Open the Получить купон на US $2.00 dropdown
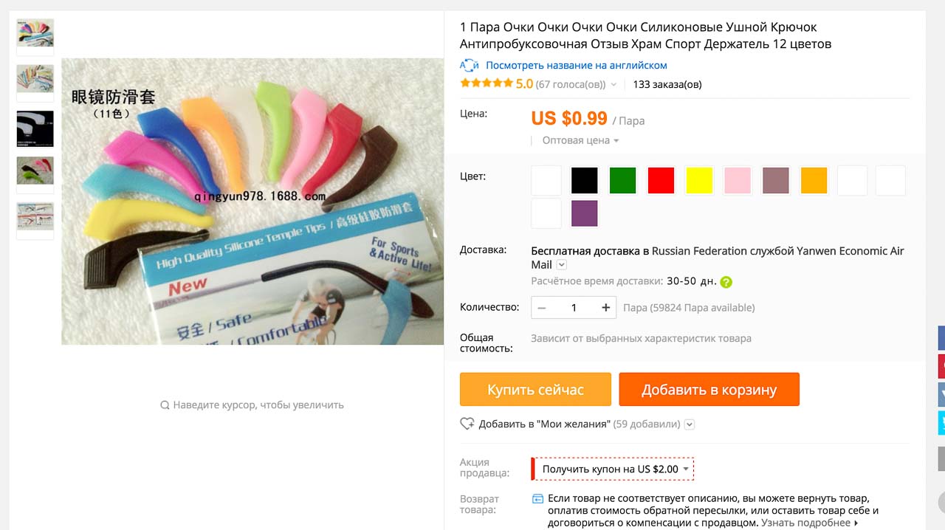Image resolution: width=945 pixels, height=530 pixels. click(613, 469)
